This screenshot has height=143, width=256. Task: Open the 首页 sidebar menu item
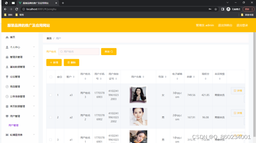pyautogui.click(x=20, y=37)
